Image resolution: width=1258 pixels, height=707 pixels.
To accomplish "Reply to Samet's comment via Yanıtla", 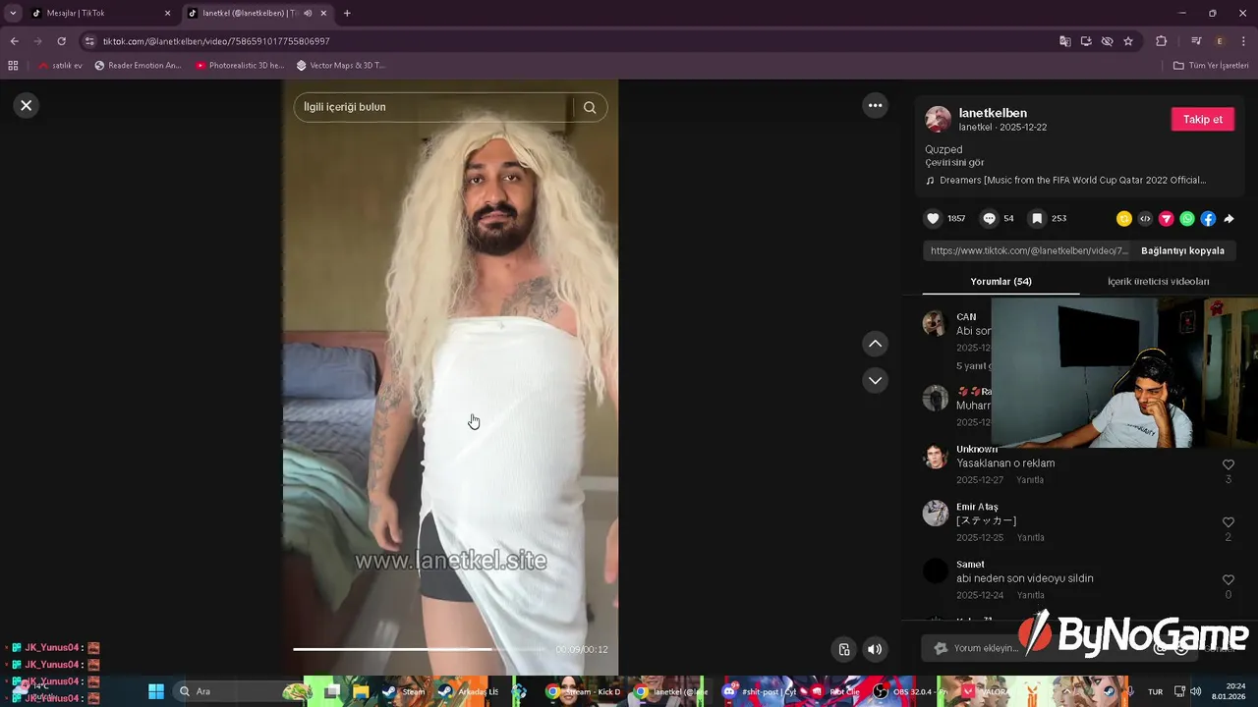I will click(x=1030, y=595).
